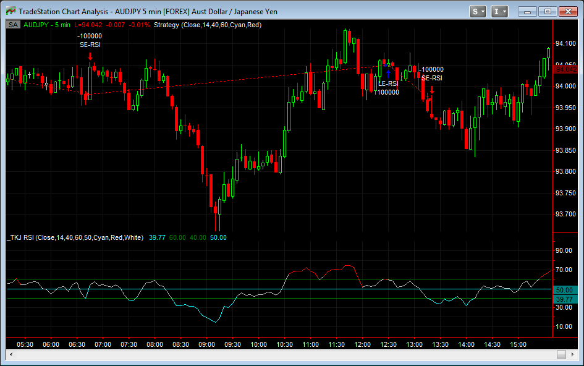Image resolution: width=584 pixels, height=366 pixels.
Task: Click the TradeStation chart icon in title bar
Action: coord(11,11)
